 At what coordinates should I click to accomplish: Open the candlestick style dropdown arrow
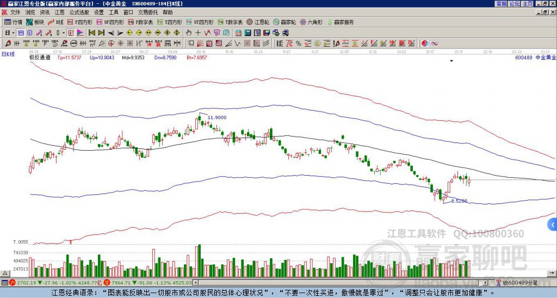click(x=64, y=33)
